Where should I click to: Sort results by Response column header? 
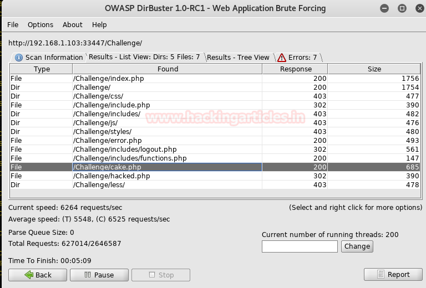(x=295, y=69)
